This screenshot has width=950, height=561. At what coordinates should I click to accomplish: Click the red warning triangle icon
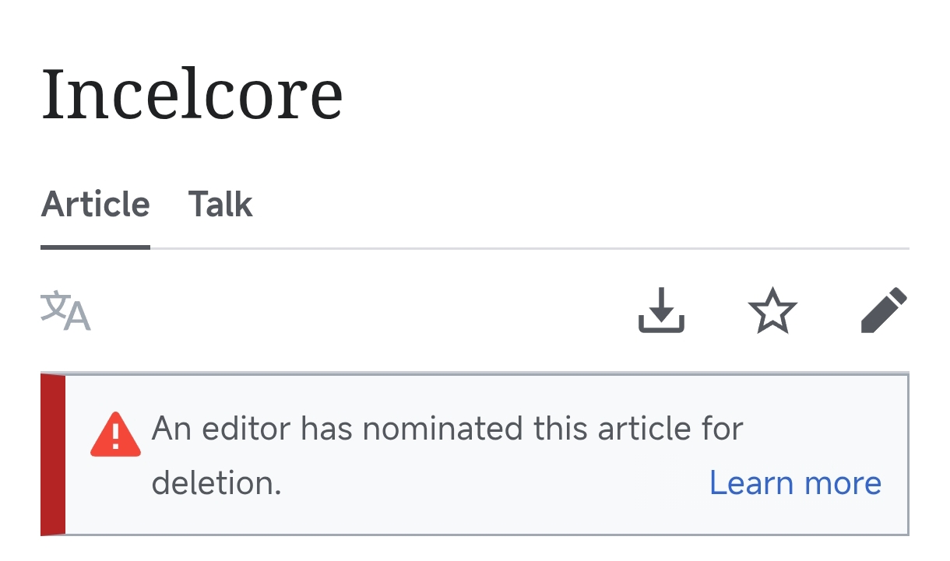(x=116, y=434)
